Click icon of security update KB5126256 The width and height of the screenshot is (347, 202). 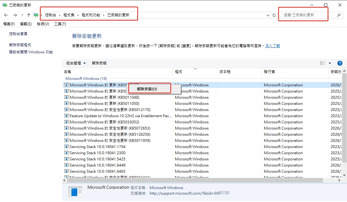[x=66, y=134]
